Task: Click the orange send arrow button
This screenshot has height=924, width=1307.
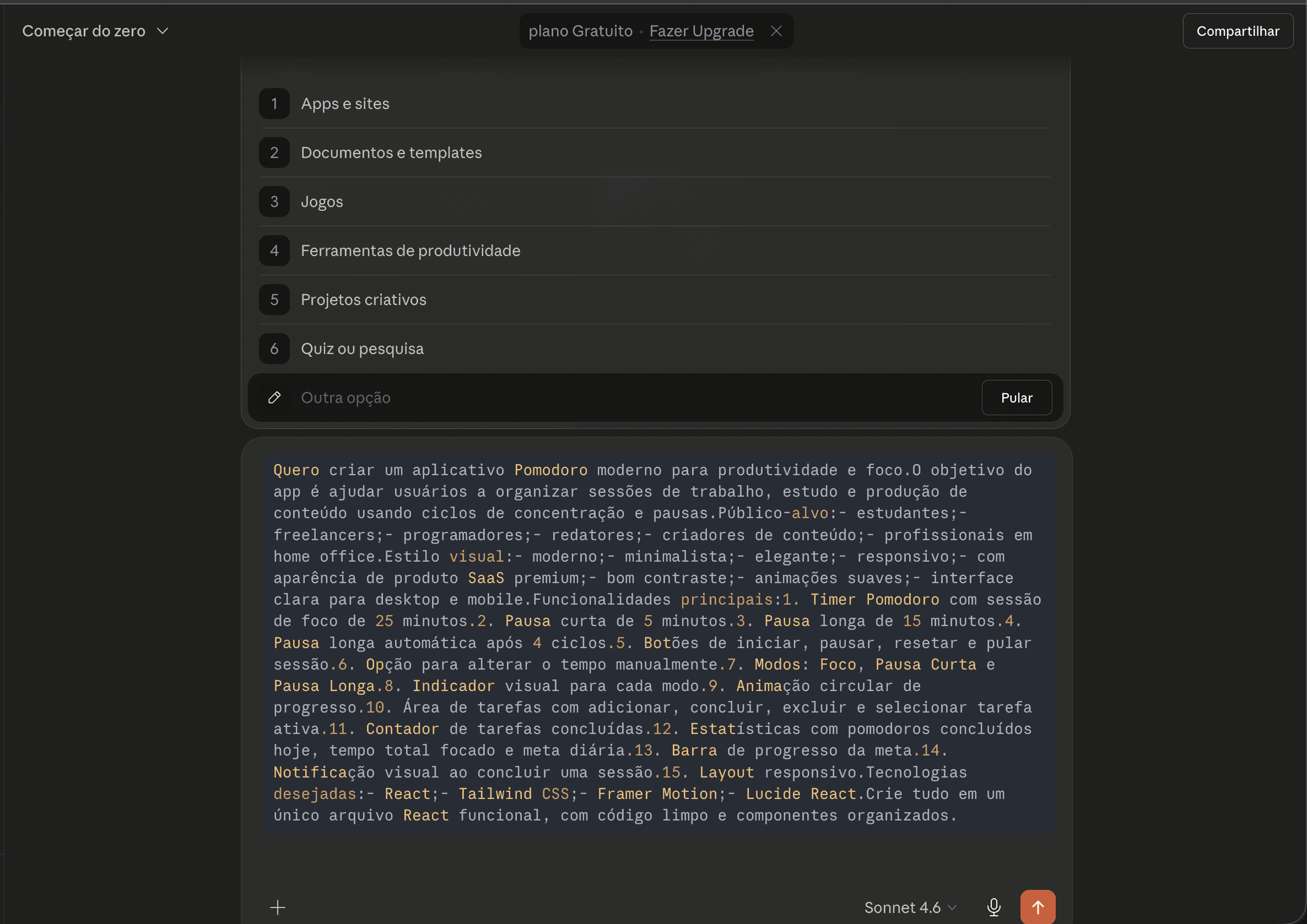Action: pos(1037,906)
